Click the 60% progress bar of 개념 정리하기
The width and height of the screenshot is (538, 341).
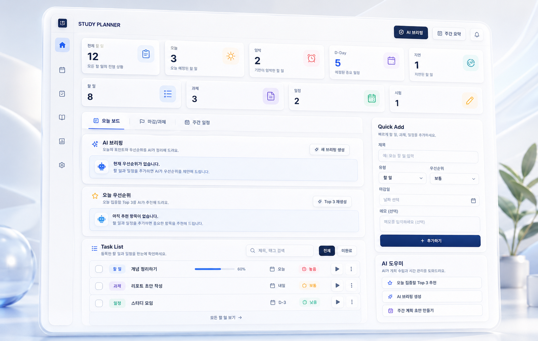tap(215, 269)
